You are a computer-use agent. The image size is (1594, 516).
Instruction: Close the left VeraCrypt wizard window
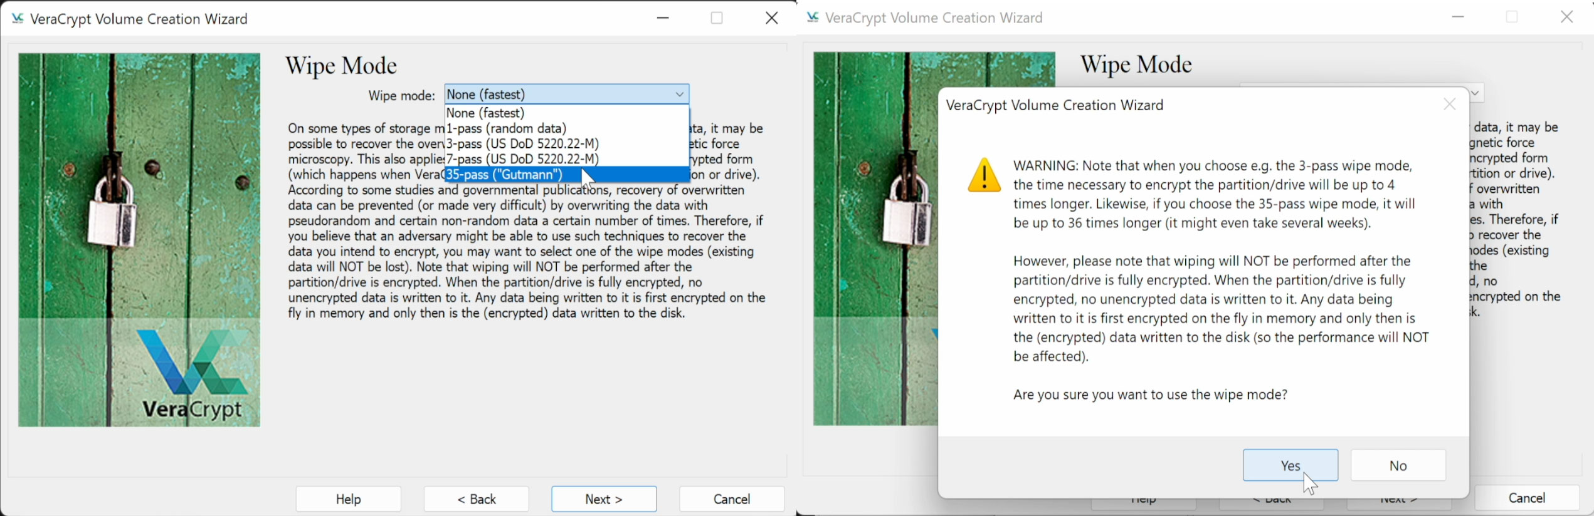point(772,18)
